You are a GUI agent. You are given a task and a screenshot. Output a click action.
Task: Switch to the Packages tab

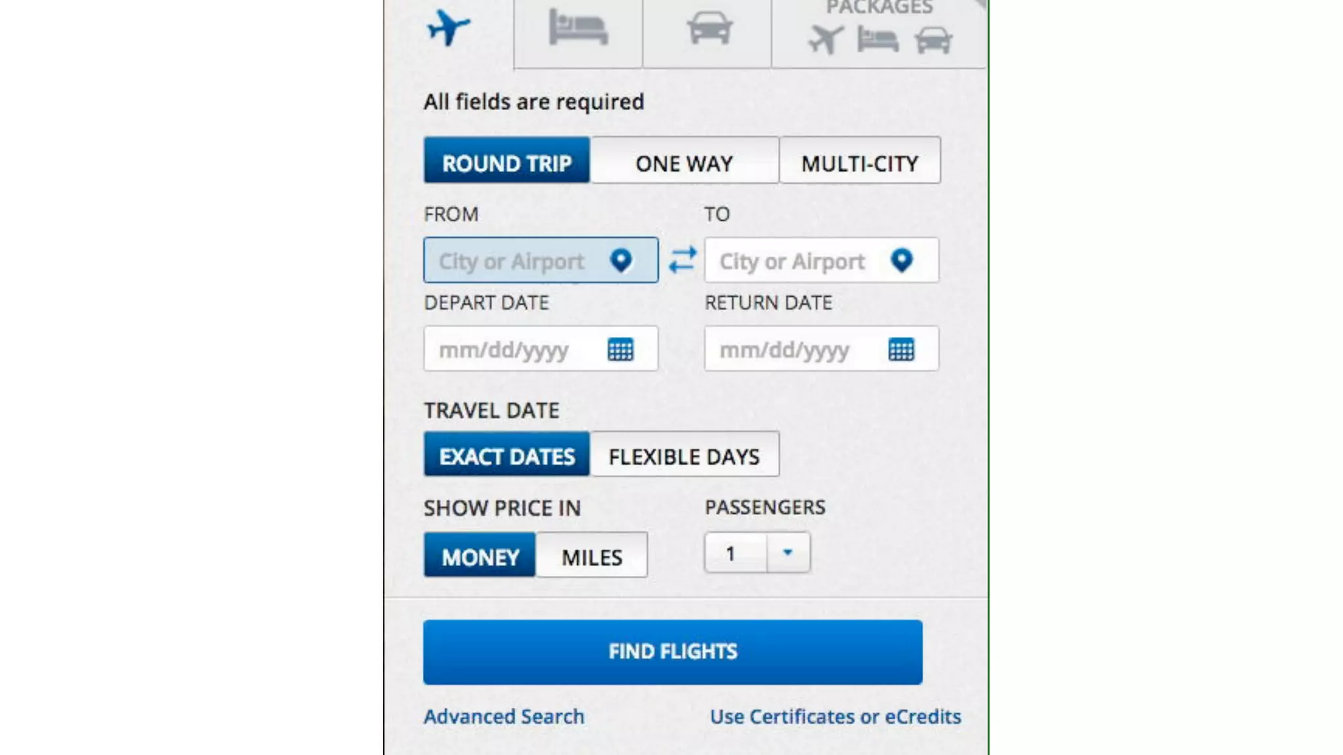(x=879, y=29)
